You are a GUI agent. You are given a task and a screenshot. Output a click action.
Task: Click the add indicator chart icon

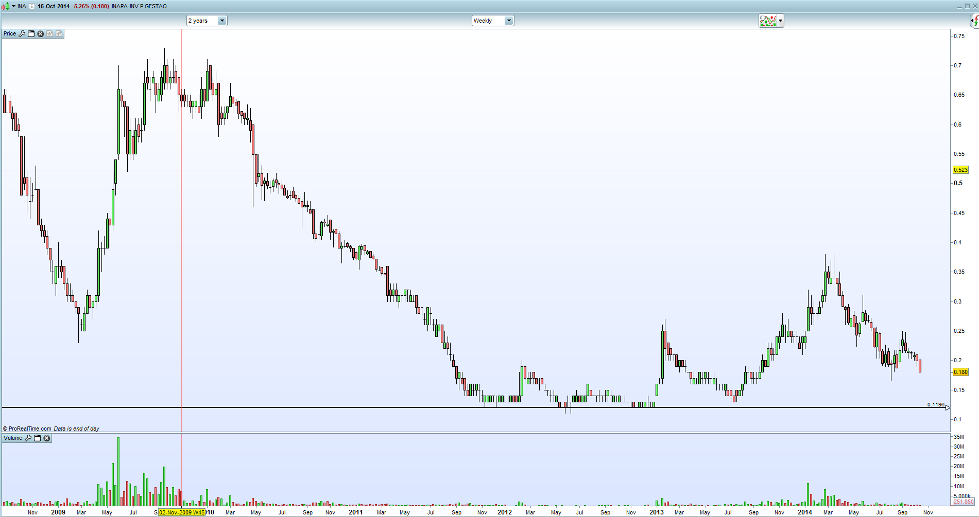coord(767,21)
